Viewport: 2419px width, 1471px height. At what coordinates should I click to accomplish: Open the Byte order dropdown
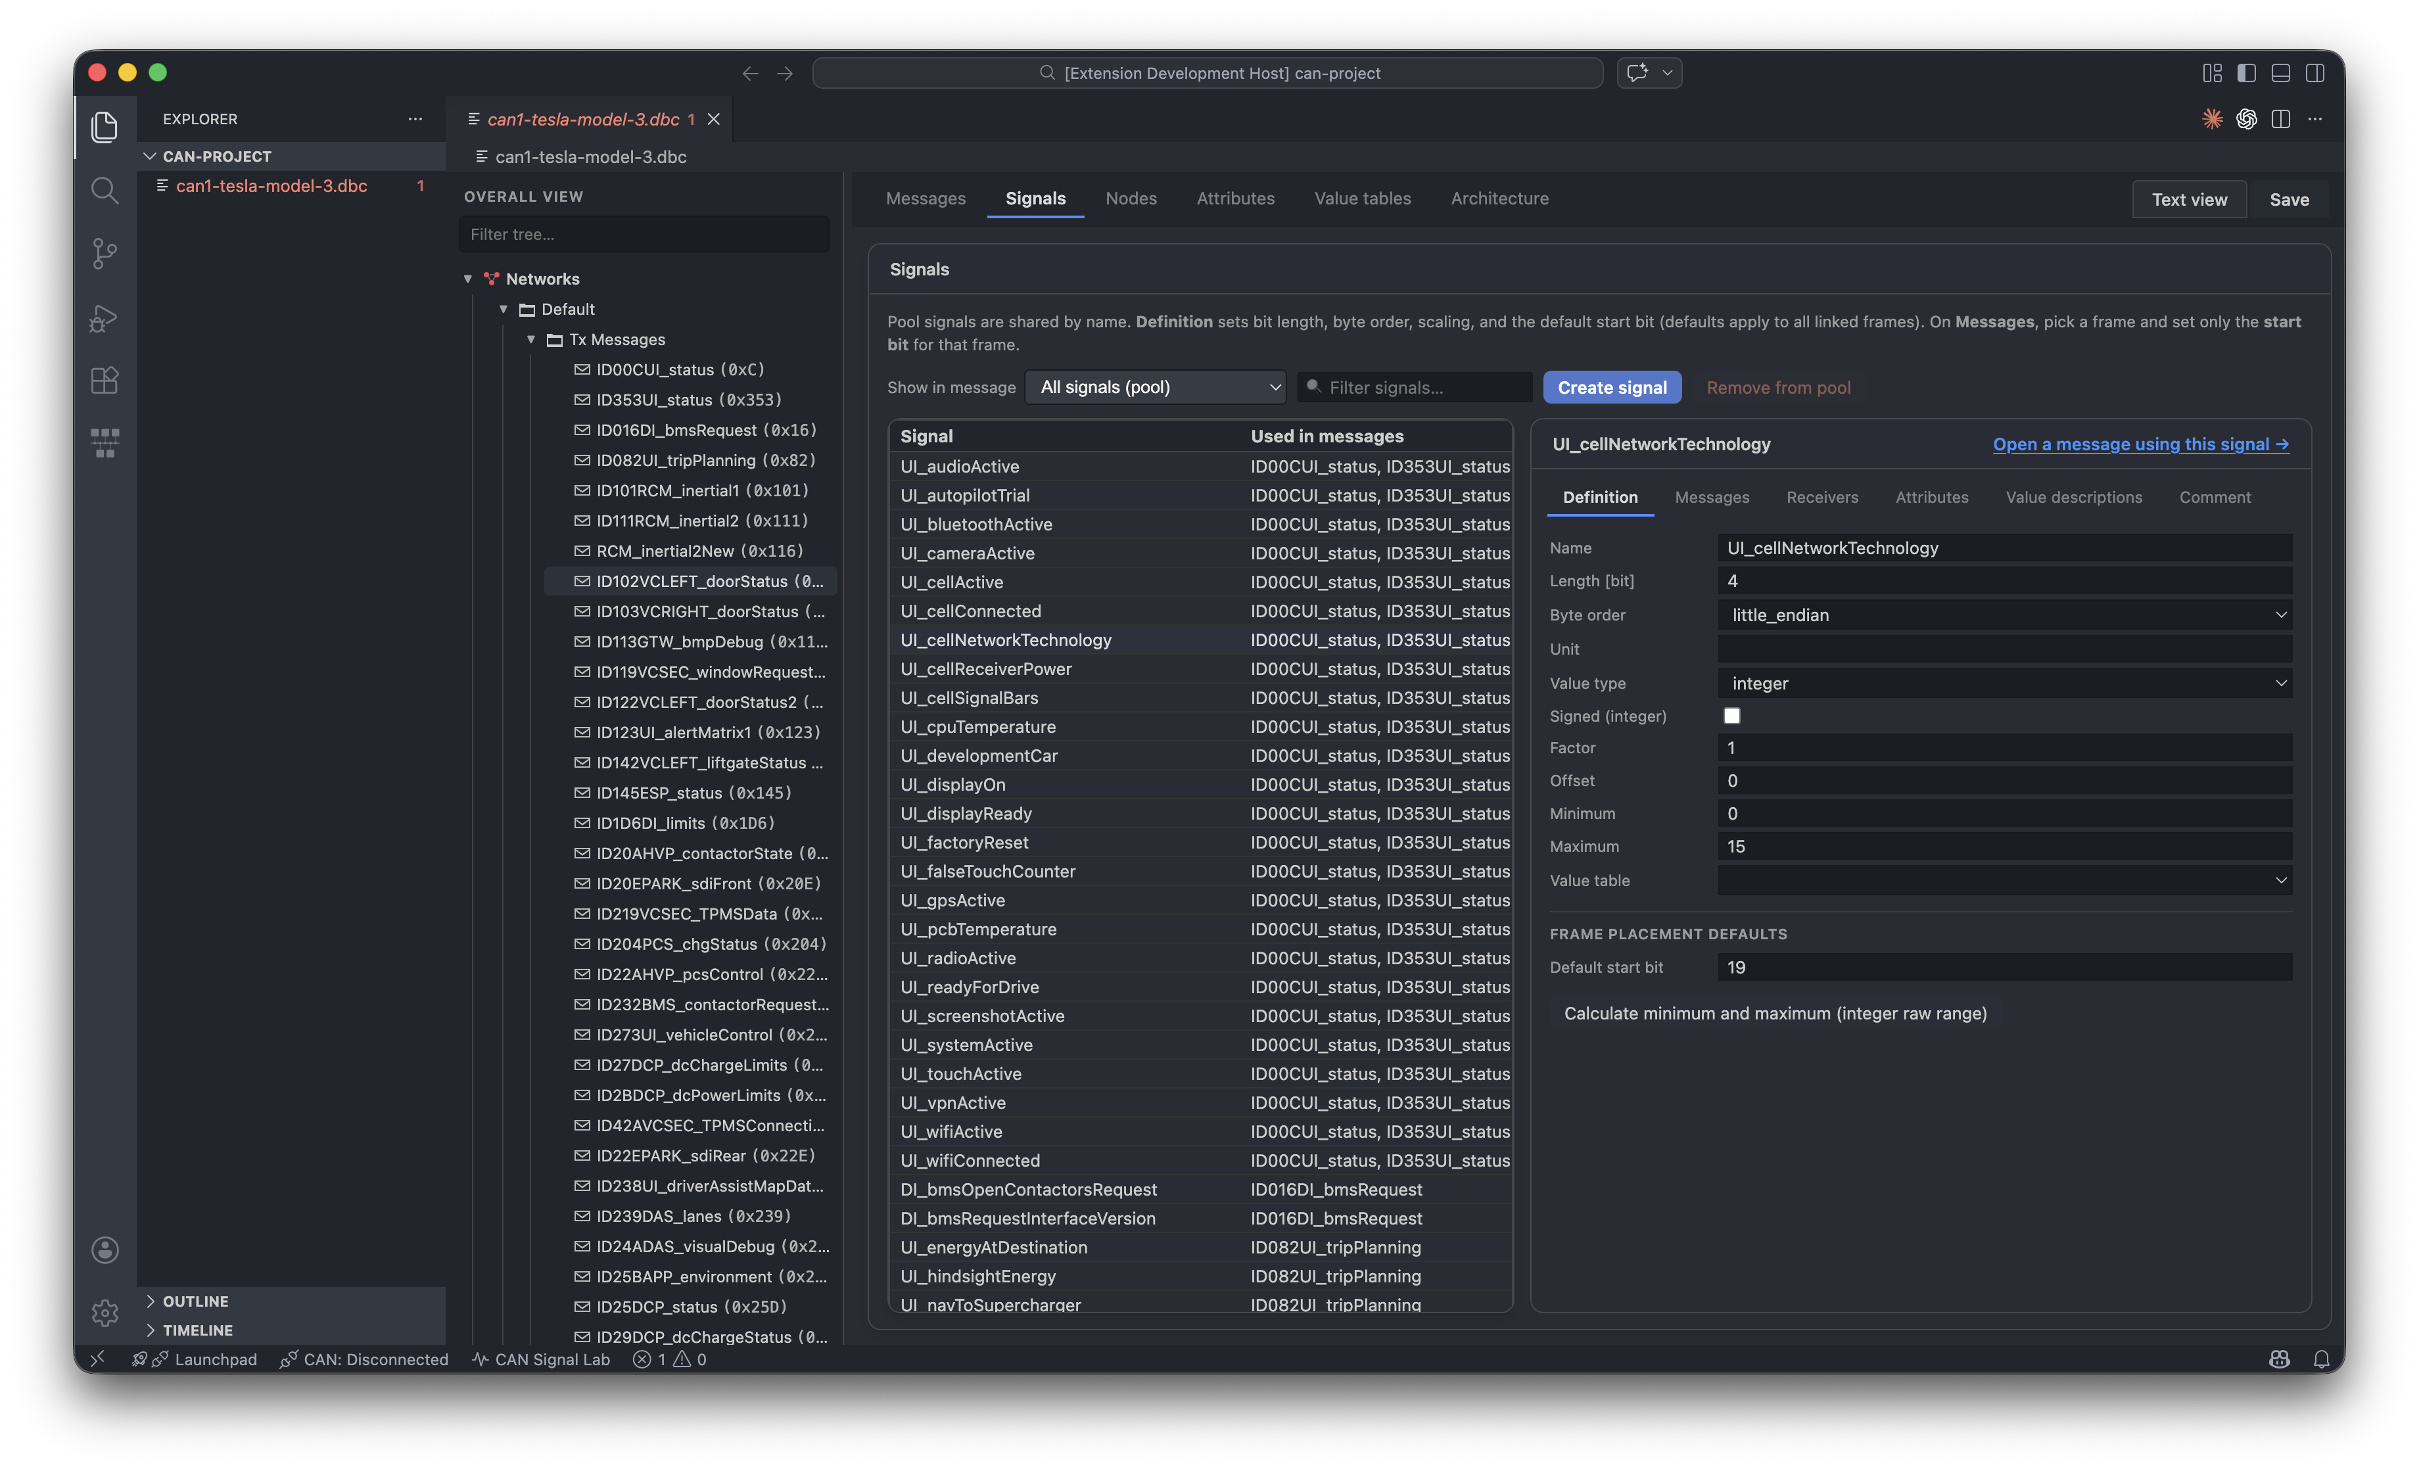(2005, 615)
